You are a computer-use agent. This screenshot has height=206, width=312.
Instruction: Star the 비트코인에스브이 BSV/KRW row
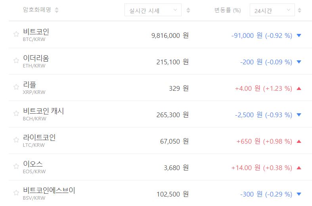pyautogui.click(x=16, y=193)
